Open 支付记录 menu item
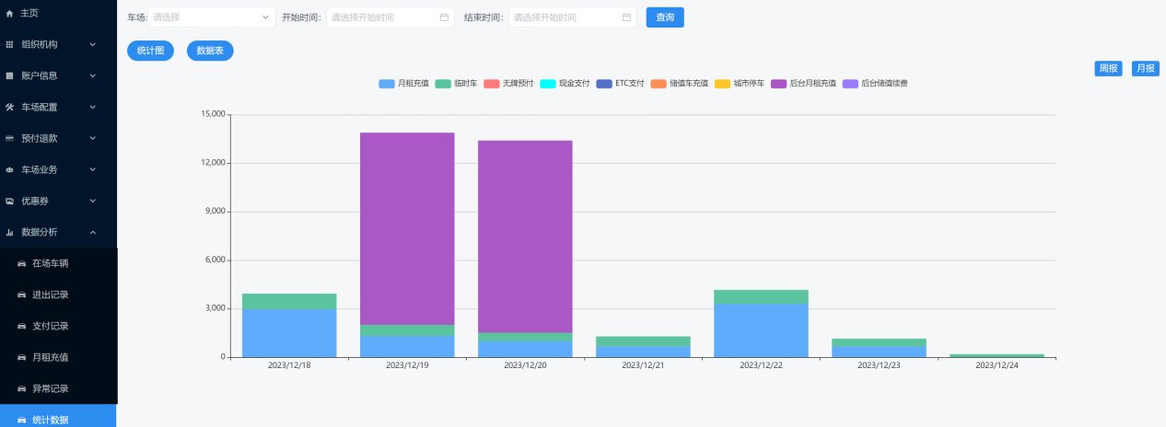 point(59,326)
